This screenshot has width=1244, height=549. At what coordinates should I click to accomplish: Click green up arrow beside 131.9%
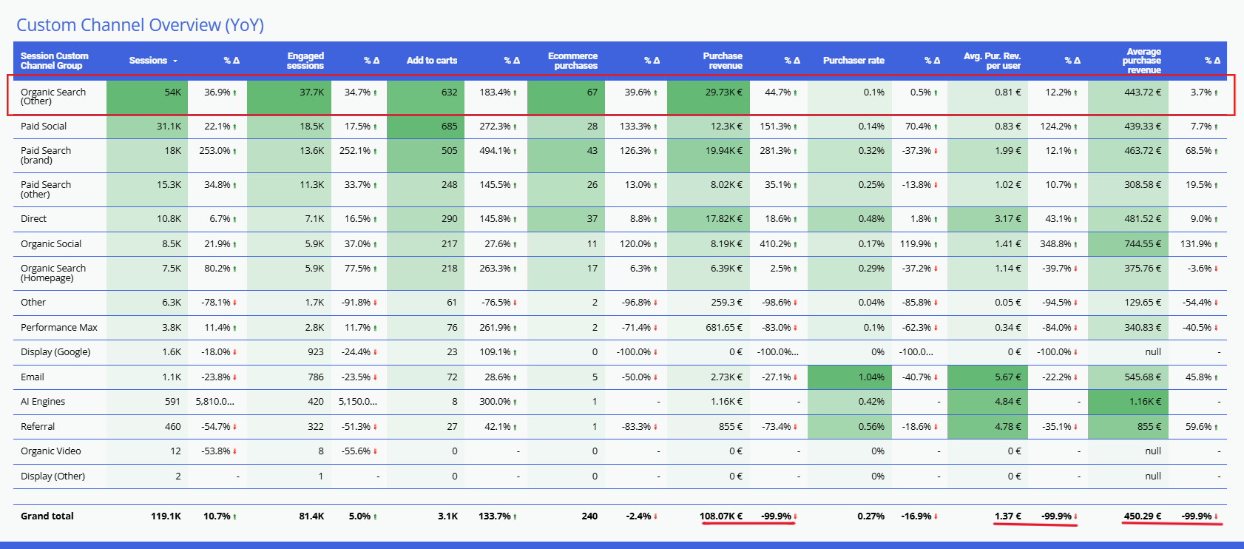point(1216,244)
